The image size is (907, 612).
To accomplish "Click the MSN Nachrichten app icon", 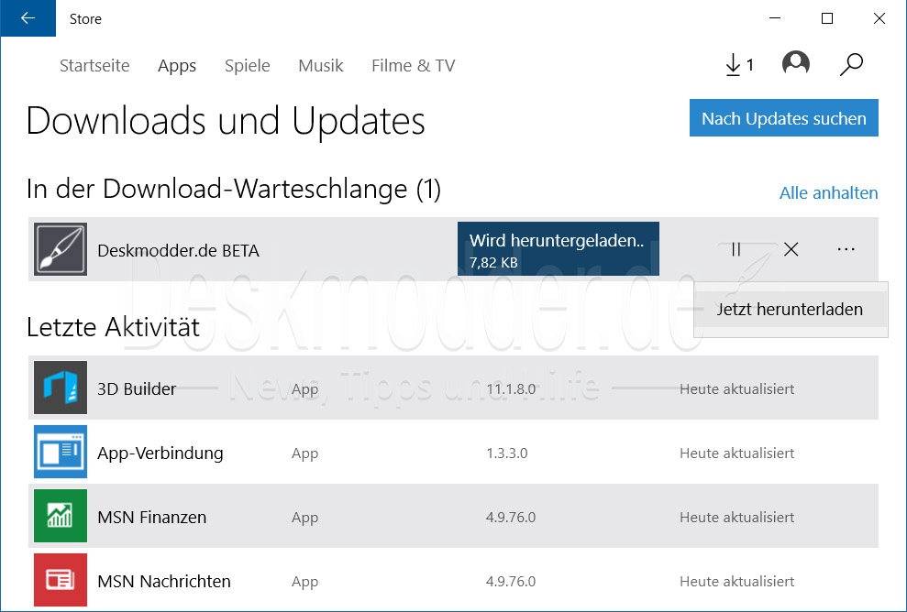I will pos(61,580).
